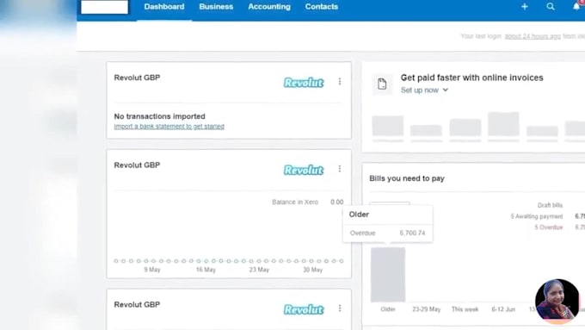Click the invoice document icon
Screen dimensions: 585x330
(x=382, y=84)
